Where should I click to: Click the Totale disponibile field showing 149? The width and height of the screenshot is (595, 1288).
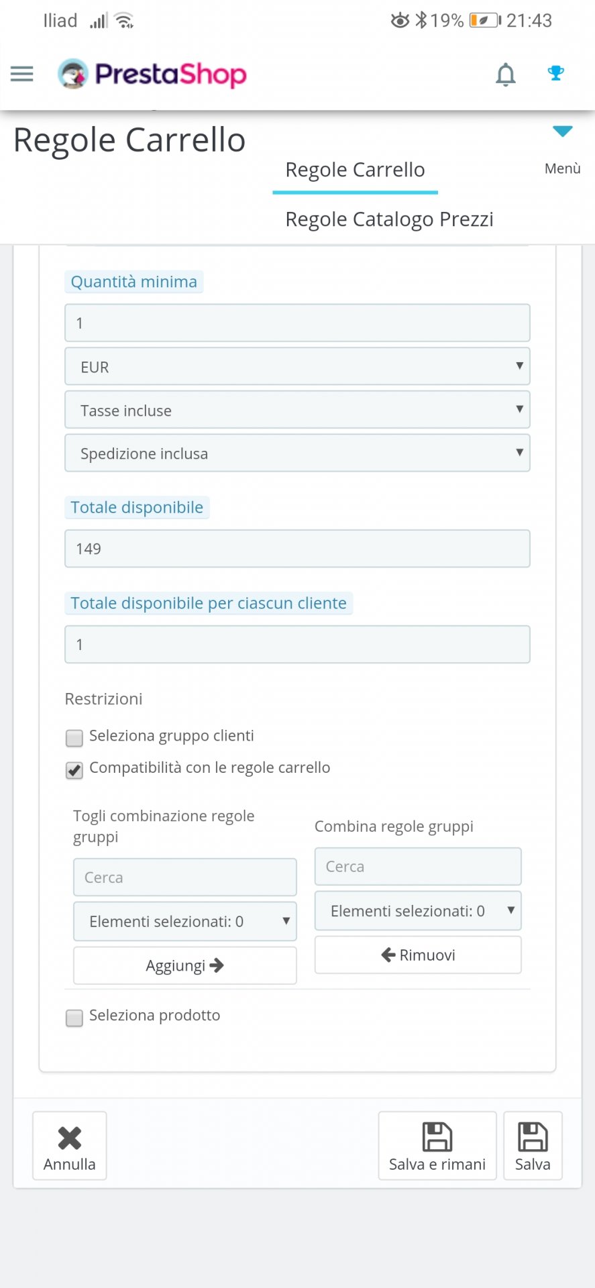(x=297, y=549)
